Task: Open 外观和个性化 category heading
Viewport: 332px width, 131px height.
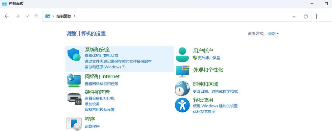Action: pyautogui.click(x=208, y=70)
